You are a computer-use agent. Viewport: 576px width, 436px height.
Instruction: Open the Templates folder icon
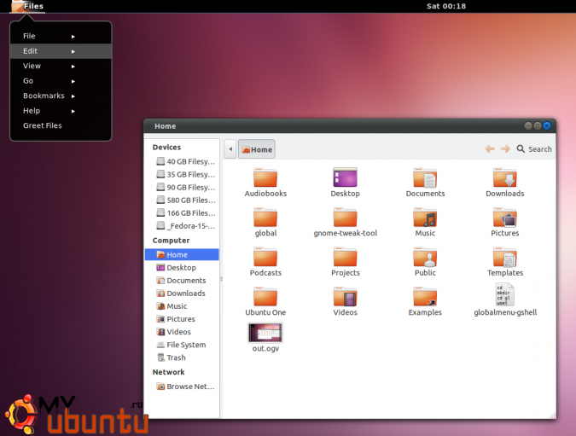pyautogui.click(x=504, y=257)
